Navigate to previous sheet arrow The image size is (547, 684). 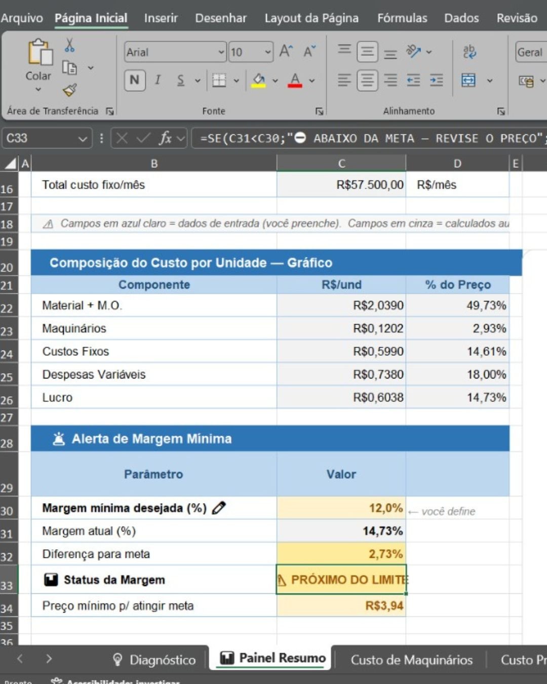[x=20, y=659]
